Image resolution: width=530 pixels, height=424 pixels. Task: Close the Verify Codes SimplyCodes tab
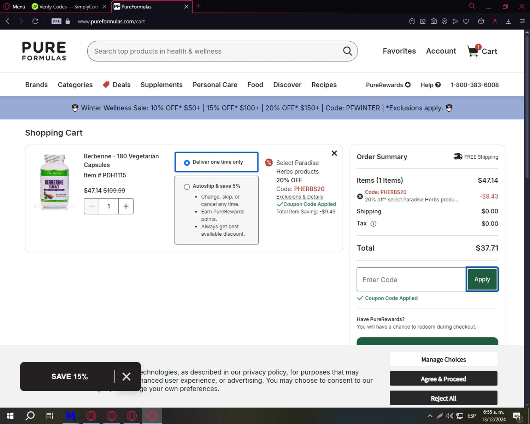pyautogui.click(x=104, y=7)
